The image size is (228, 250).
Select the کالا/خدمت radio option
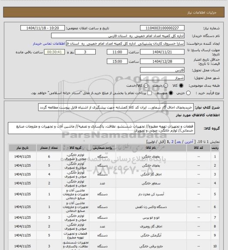(146, 86)
